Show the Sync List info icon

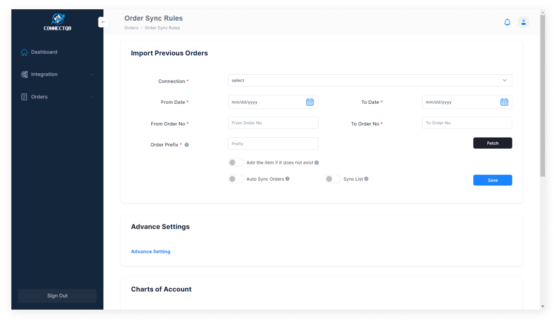[x=366, y=179]
